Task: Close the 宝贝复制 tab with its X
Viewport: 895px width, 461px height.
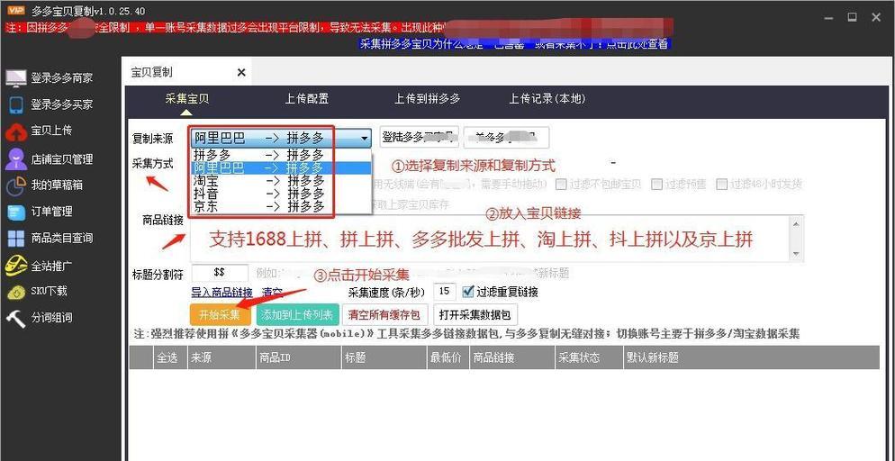Action: coord(241,72)
